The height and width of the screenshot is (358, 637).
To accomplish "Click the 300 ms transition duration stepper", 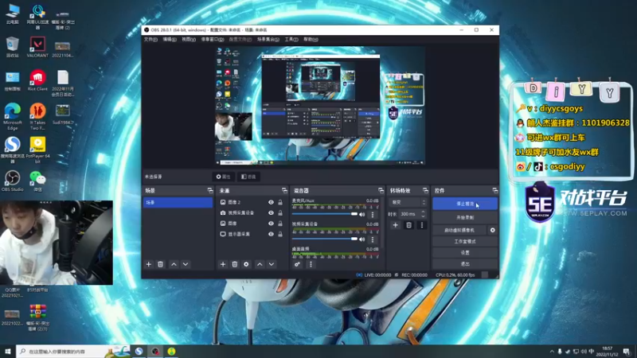I will [x=423, y=214].
